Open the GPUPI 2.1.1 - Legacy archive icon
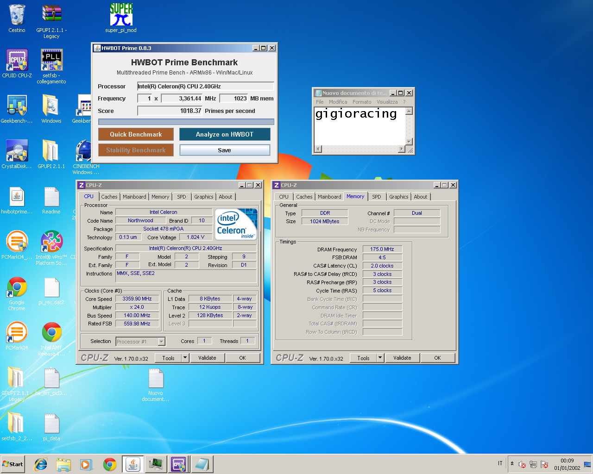The height and width of the screenshot is (474, 593). pyautogui.click(x=51, y=21)
